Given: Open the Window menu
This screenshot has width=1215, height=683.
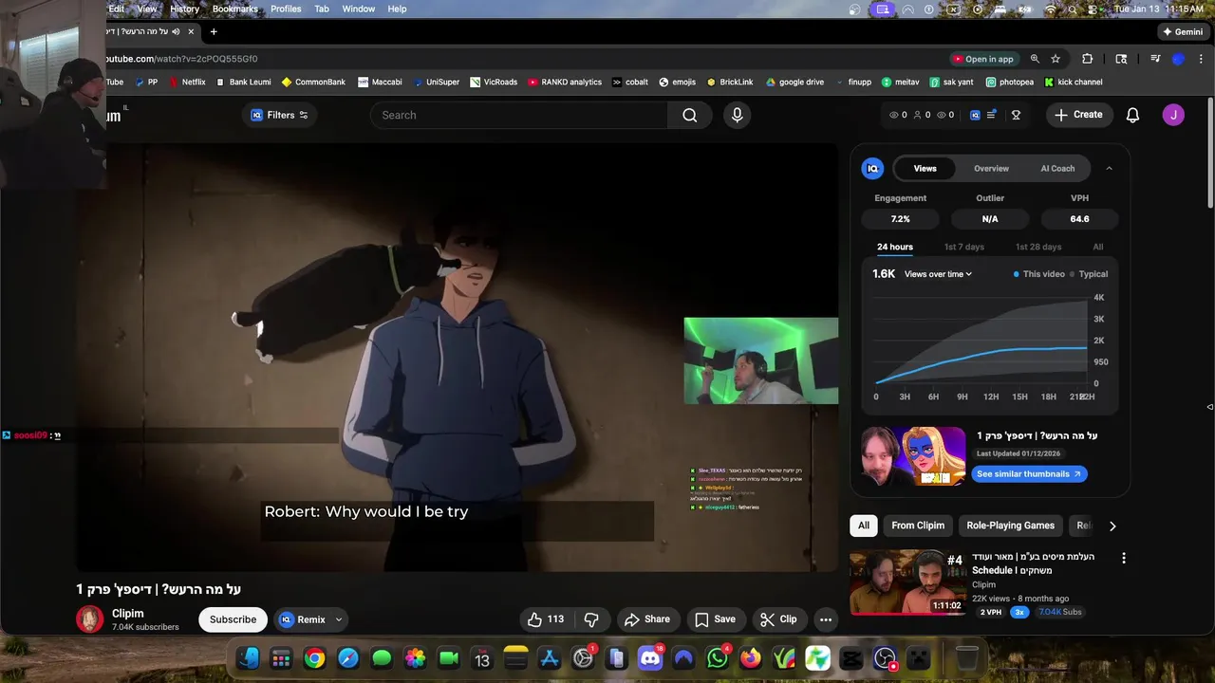Looking at the screenshot, I should pos(359,9).
